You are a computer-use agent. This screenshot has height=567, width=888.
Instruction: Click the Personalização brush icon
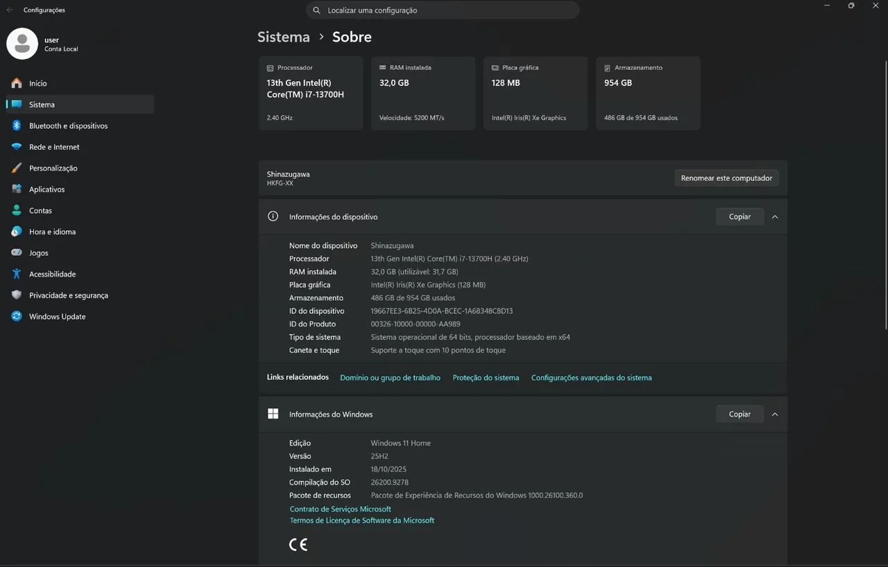[x=17, y=168]
